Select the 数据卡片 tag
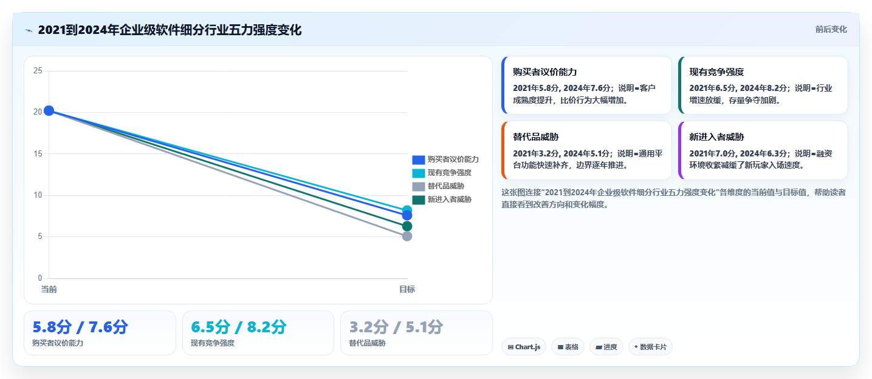The height and width of the screenshot is (379, 872). coord(650,347)
